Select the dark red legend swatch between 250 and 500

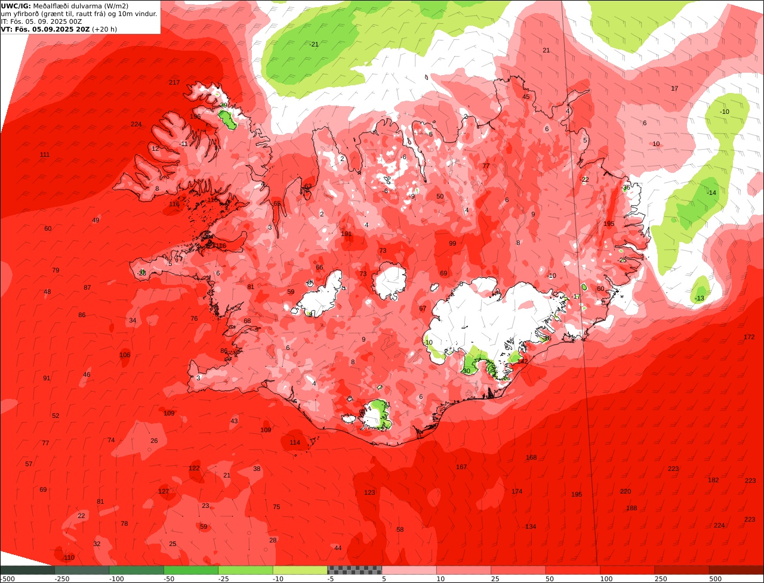coord(682,570)
